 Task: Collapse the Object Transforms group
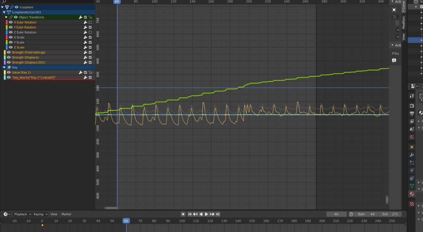(6, 17)
